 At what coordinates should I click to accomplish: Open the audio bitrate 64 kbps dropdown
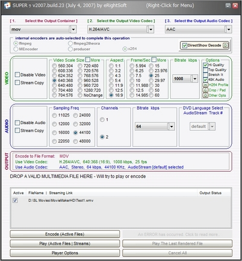click(x=172, y=127)
